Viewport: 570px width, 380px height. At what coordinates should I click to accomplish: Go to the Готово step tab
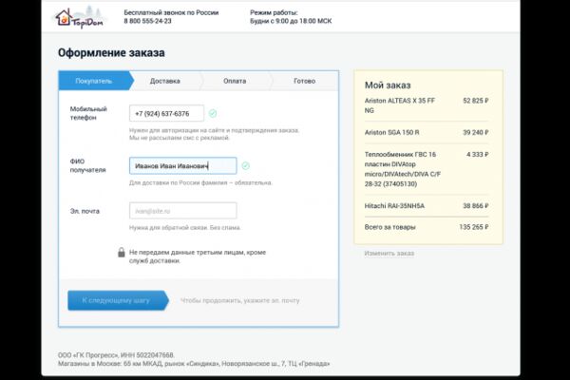[304, 81]
